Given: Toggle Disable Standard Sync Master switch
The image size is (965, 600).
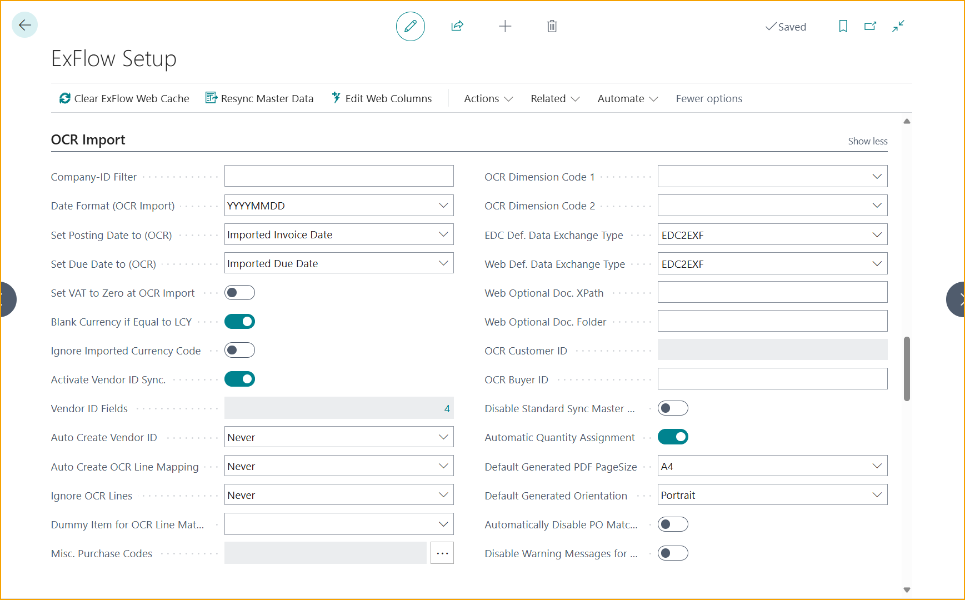Looking at the screenshot, I should 673,408.
